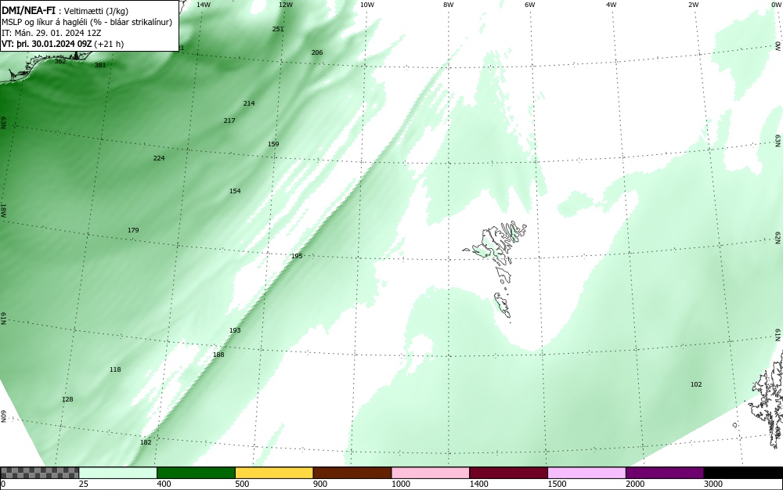Image resolution: width=783 pixels, height=490 pixels.
Task: Click the dark green 400–500 legend swatch
Action: coord(196,473)
